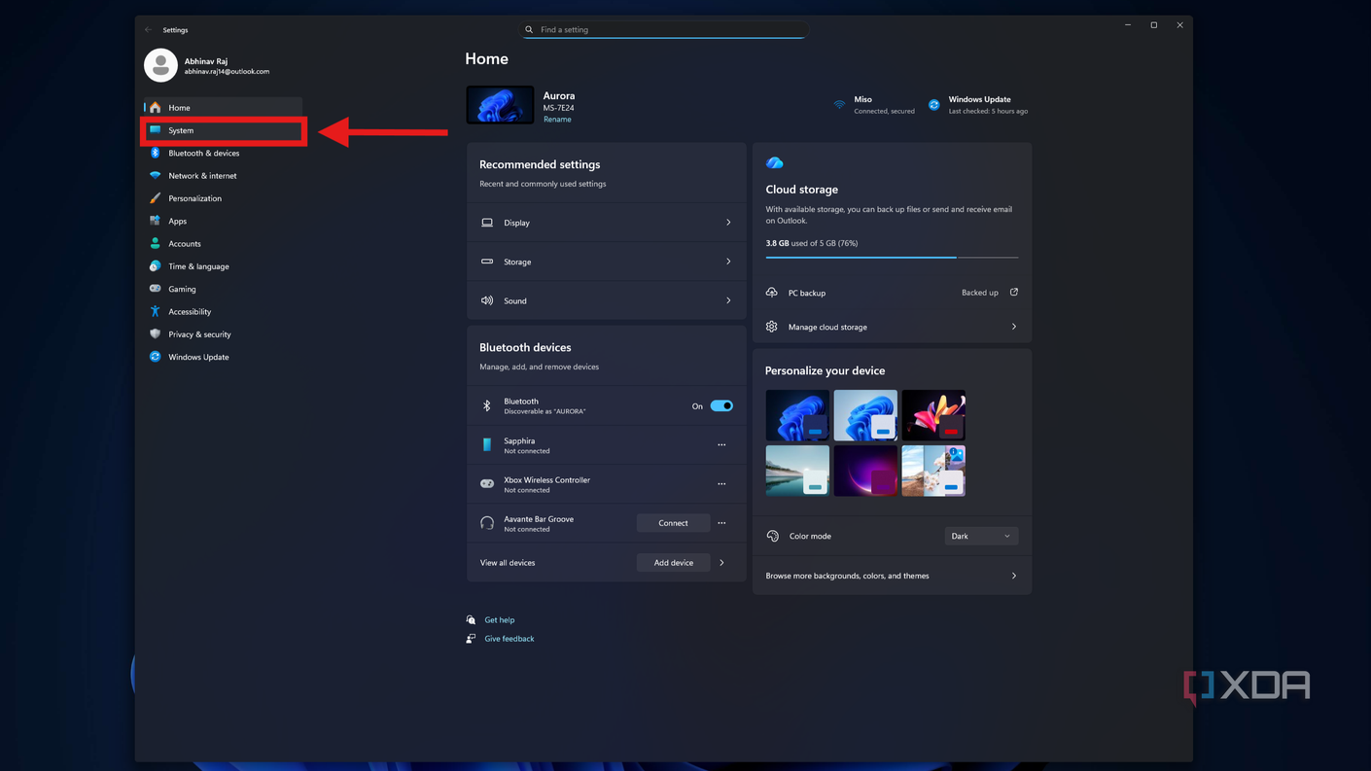Viewport: 1371px width, 771px height.
Task: Go to Gaming settings
Action: click(x=224, y=289)
